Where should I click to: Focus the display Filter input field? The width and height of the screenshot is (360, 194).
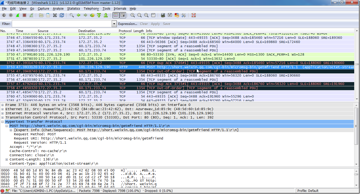point(62,24)
